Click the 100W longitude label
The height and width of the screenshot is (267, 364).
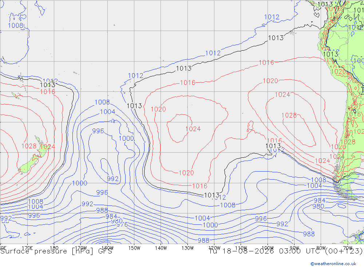tap(268, 248)
